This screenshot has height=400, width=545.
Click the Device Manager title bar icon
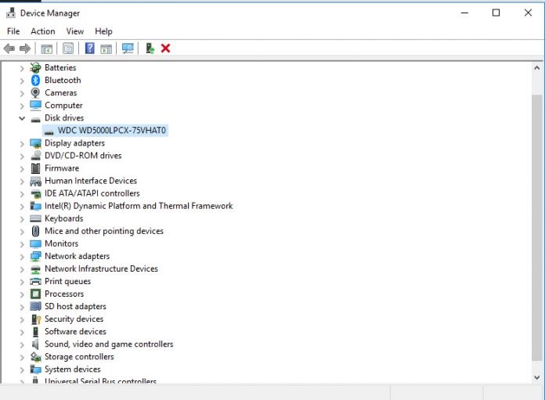coord(11,13)
